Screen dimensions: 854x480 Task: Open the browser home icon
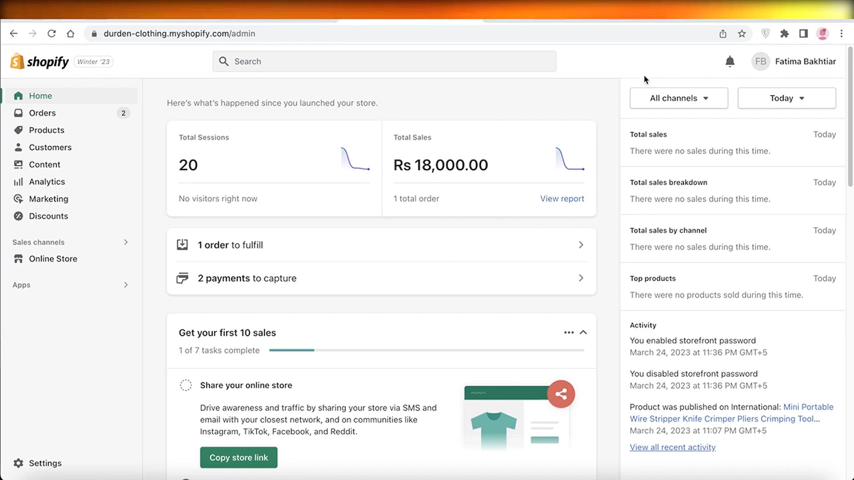coord(70,33)
